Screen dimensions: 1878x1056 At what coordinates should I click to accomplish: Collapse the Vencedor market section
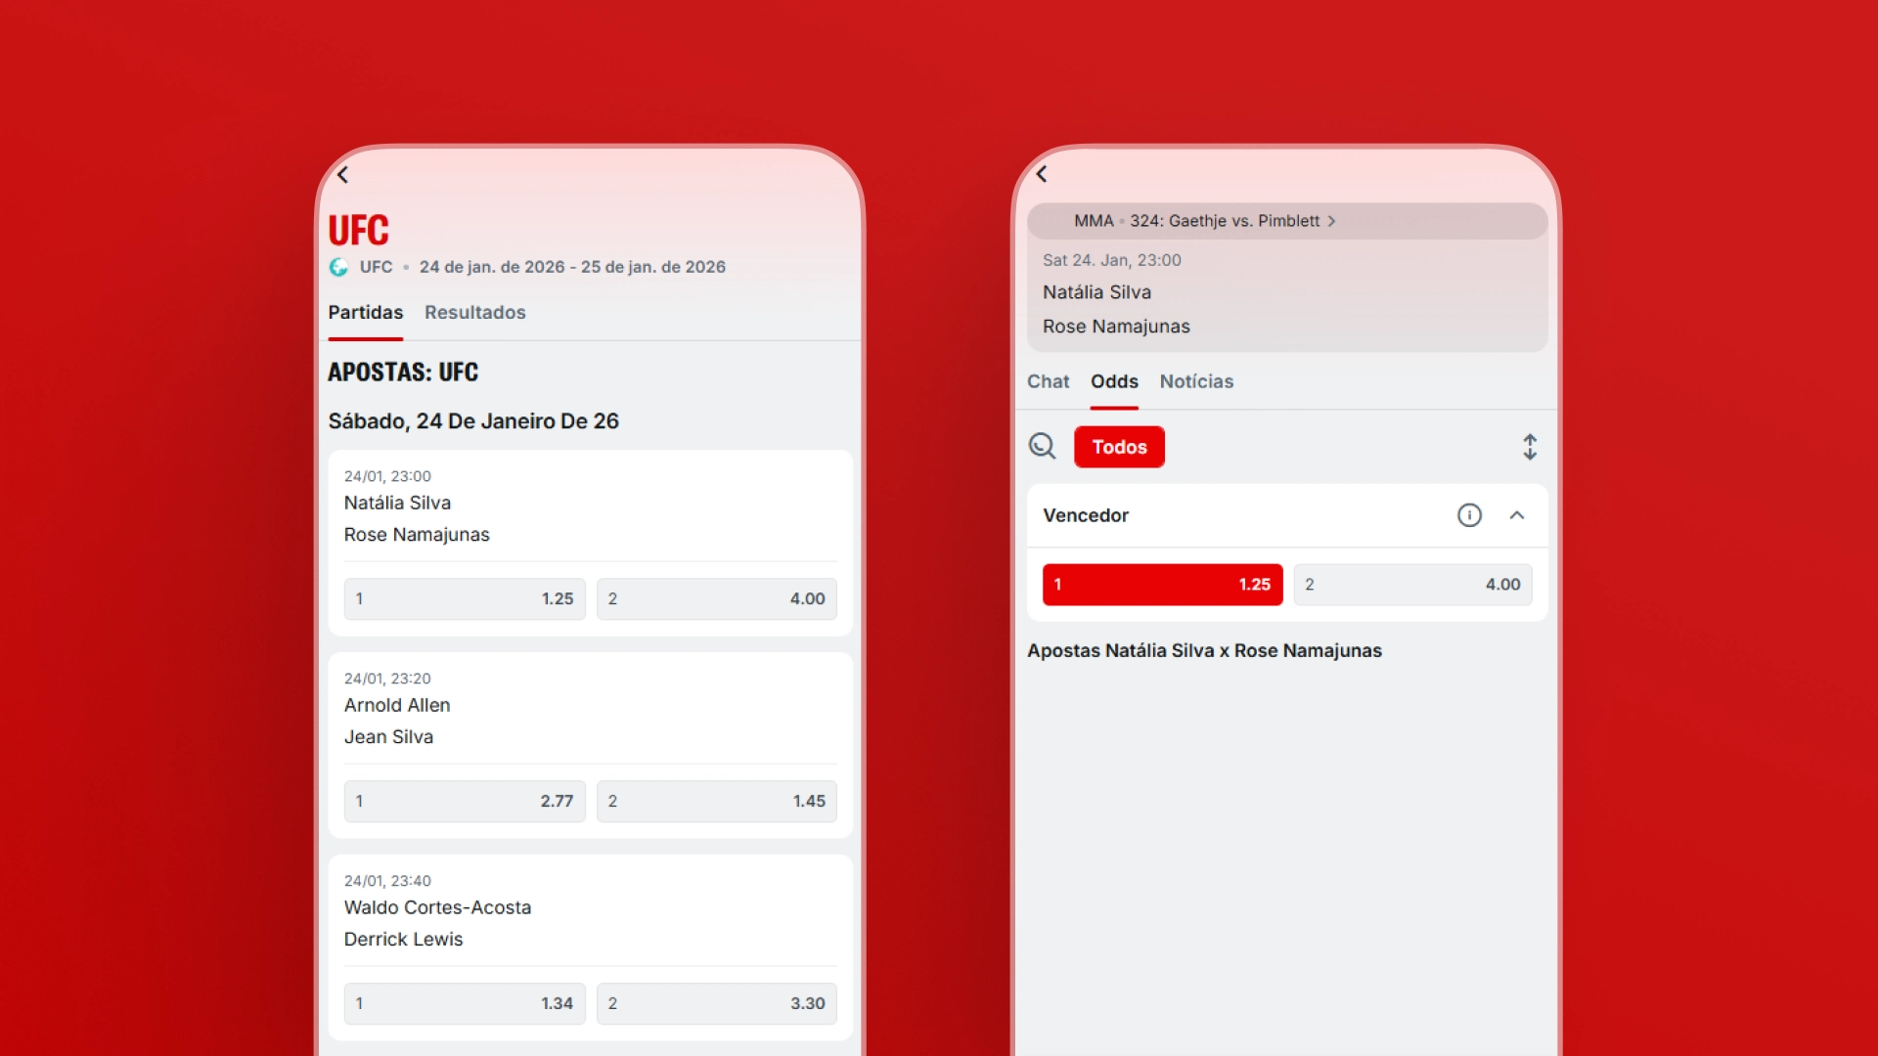pos(1517,515)
